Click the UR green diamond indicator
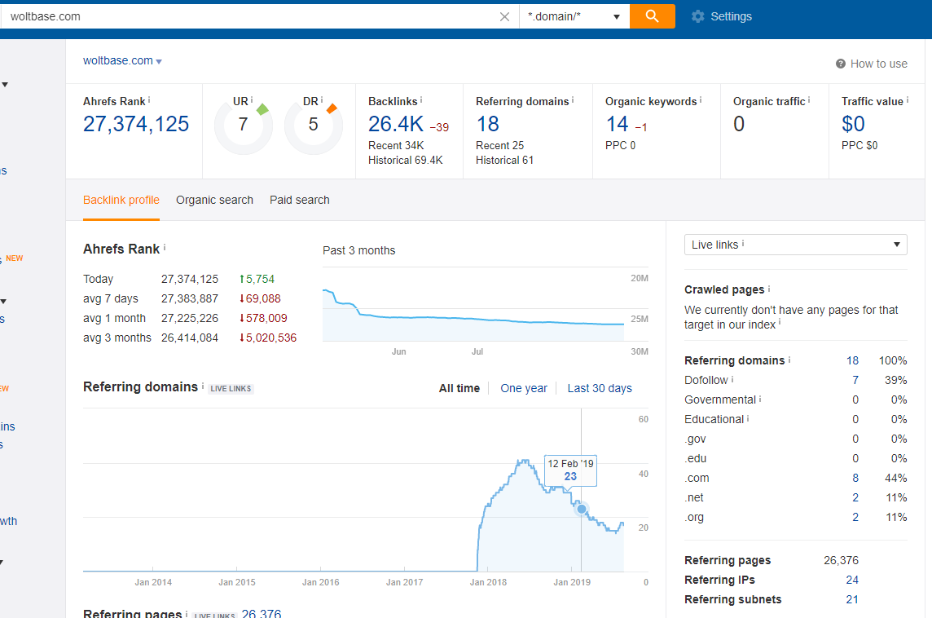Image resolution: width=932 pixels, height=618 pixels. coord(262,108)
